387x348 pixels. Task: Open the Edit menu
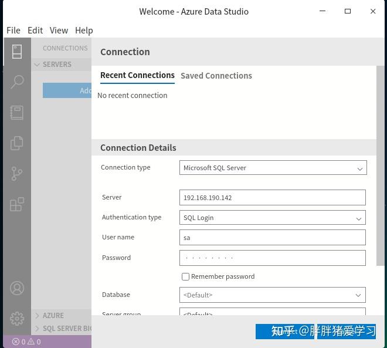click(x=35, y=31)
